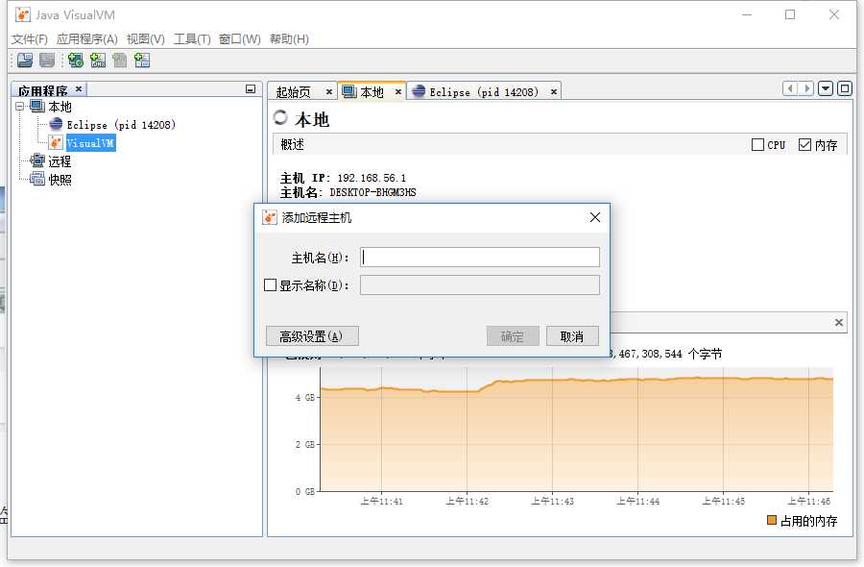The height and width of the screenshot is (567, 864).
Task: Click the greyed-out save snapshot toolbar icon
Action: (47, 61)
